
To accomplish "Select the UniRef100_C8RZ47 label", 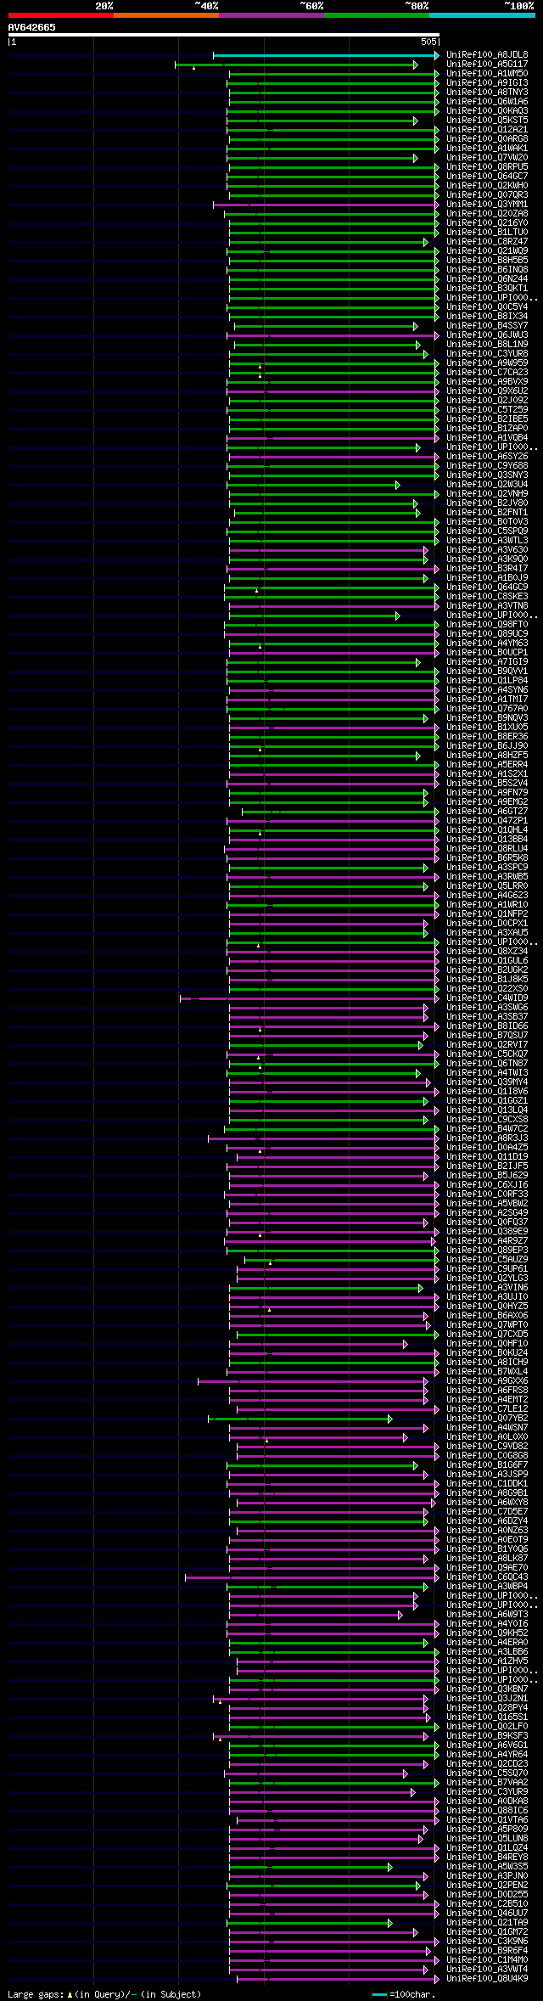I will [x=487, y=242].
